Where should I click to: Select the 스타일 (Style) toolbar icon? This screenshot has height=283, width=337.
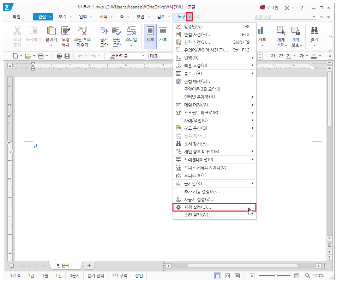131,35
